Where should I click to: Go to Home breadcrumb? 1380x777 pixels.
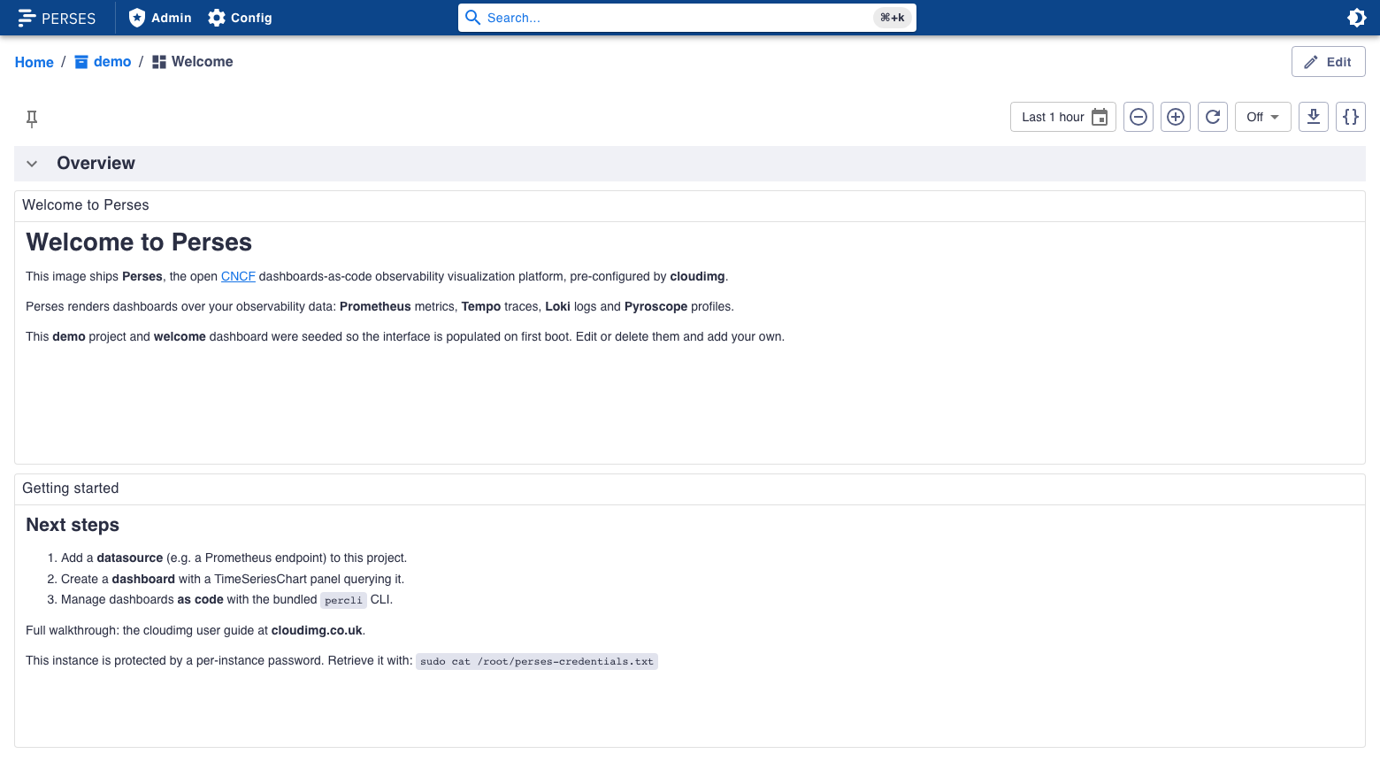(x=34, y=62)
